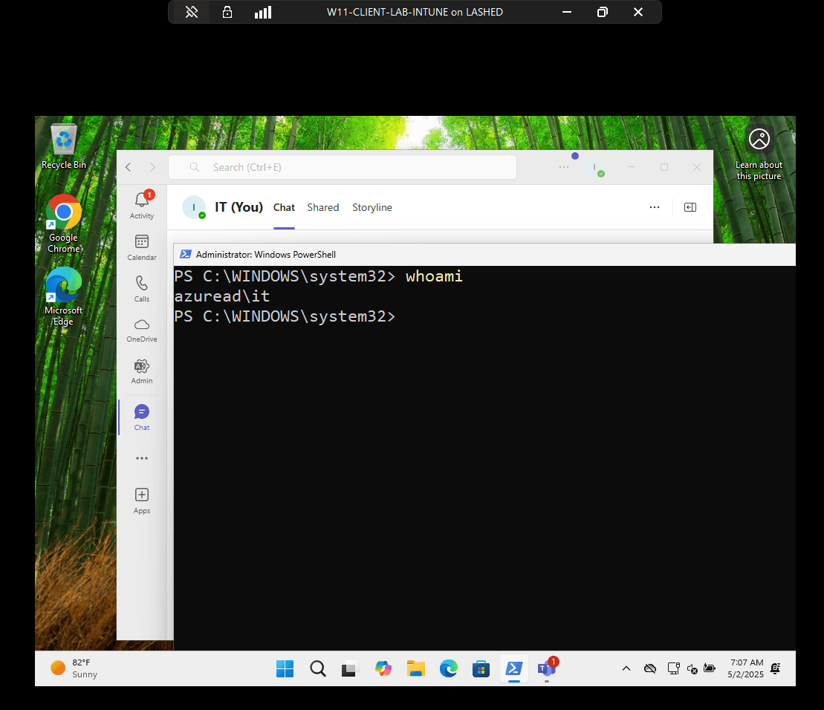
Task: Open Apps in Teams sidebar
Action: pyautogui.click(x=142, y=500)
